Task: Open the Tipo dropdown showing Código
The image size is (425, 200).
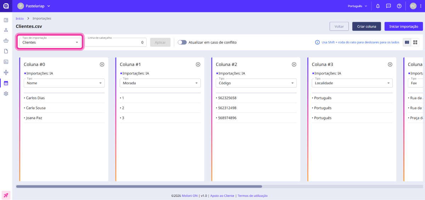Action: tap(256, 83)
